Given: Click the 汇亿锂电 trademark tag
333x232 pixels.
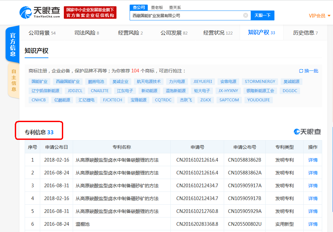Looking at the screenshot, I should (x=87, y=100).
